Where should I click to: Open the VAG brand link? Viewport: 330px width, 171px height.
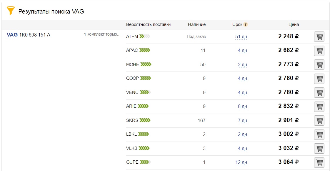(x=12, y=35)
